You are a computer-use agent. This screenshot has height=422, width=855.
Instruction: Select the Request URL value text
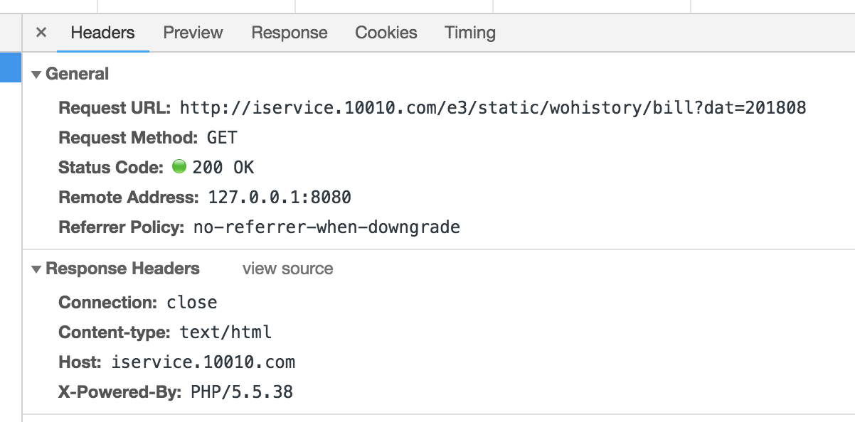pos(493,108)
